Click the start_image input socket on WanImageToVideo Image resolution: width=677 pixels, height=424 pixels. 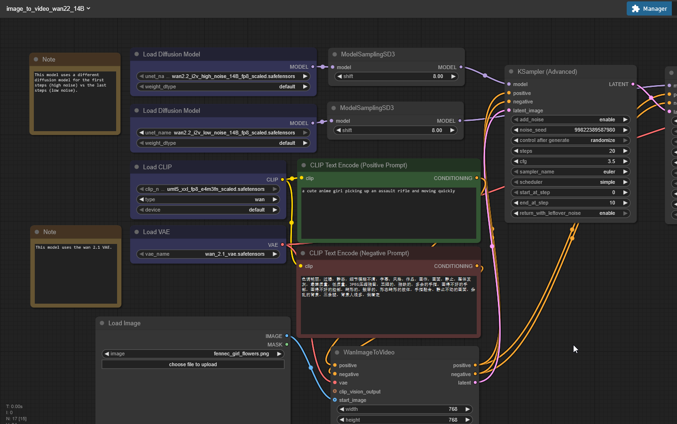point(335,400)
